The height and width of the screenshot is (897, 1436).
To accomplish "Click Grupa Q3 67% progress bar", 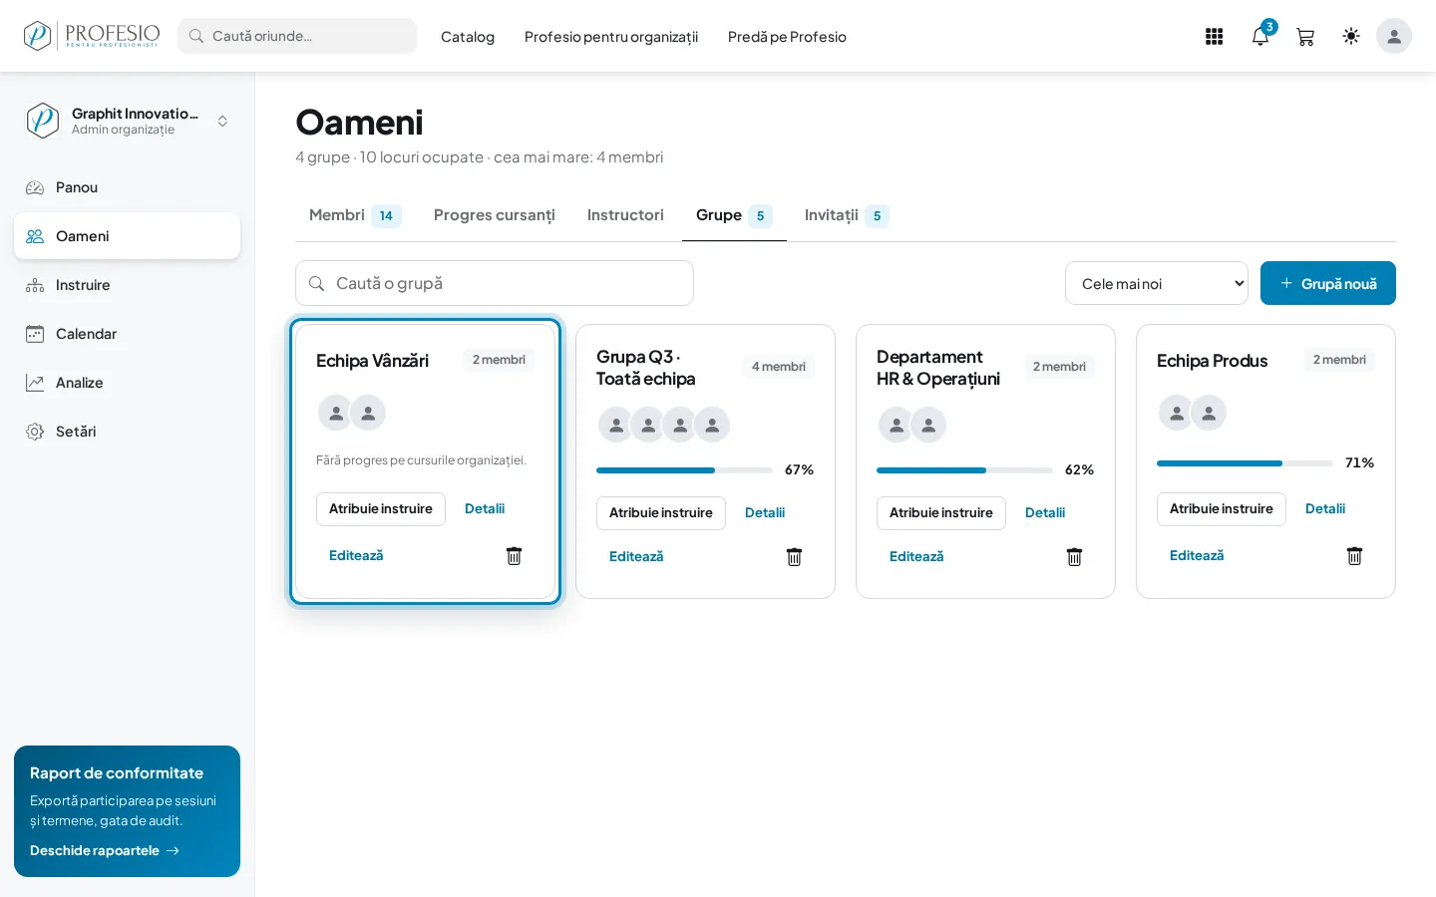I will coord(684,469).
